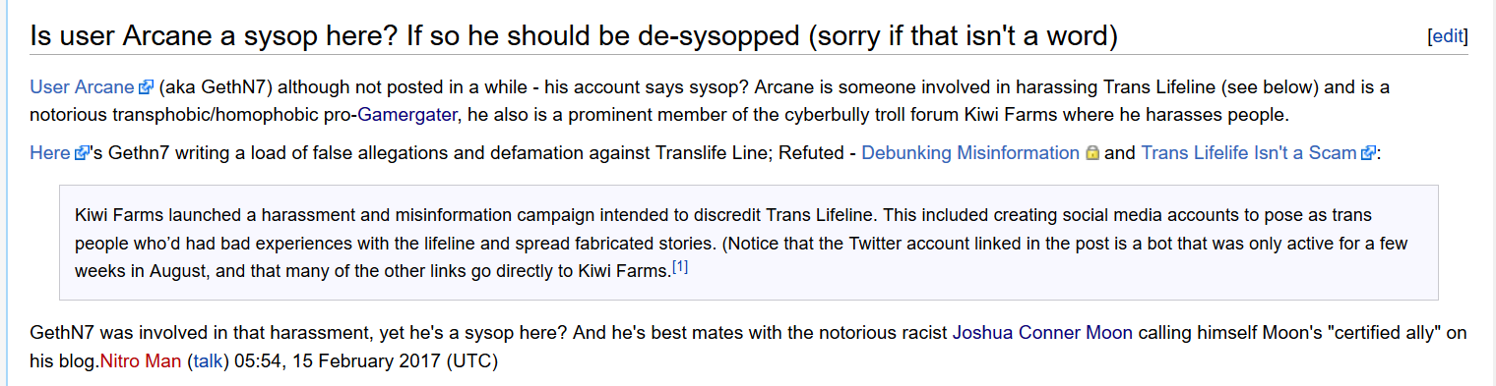Open the Debunking Misinformation link

click(x=970, y=153)
